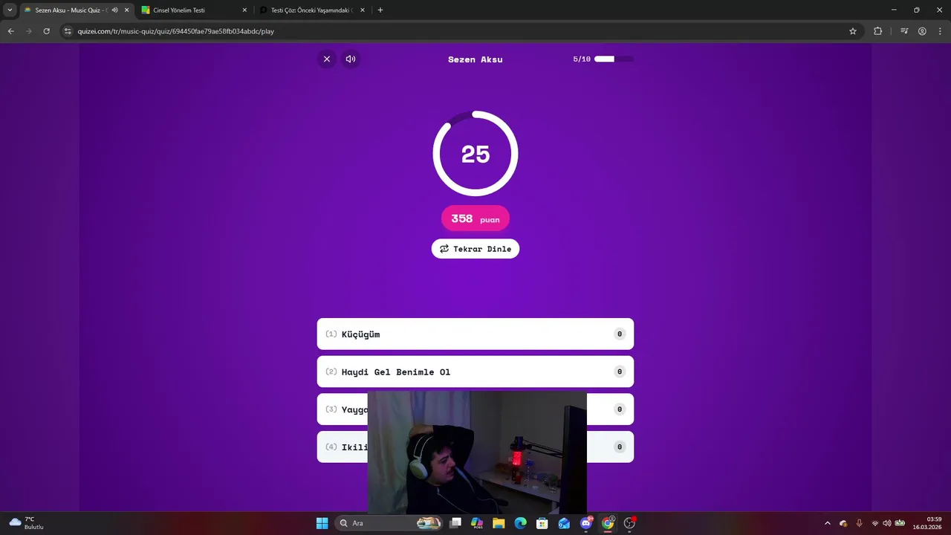Click the 25 second countdown circle
Viewport: 951px width, 535px height.
point(475,154)
